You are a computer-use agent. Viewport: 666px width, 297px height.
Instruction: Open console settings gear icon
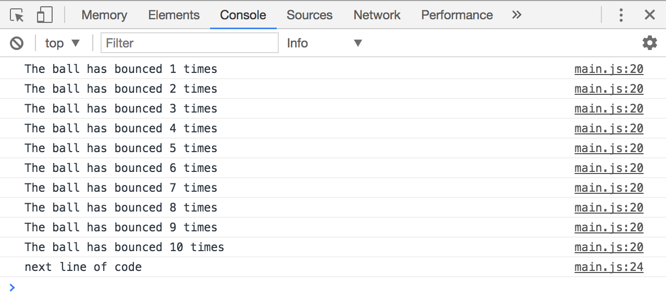pyautogui.click(x=649, y=43)
